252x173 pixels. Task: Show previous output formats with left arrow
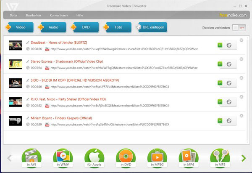pyautogui.click(x=10, y=158)
